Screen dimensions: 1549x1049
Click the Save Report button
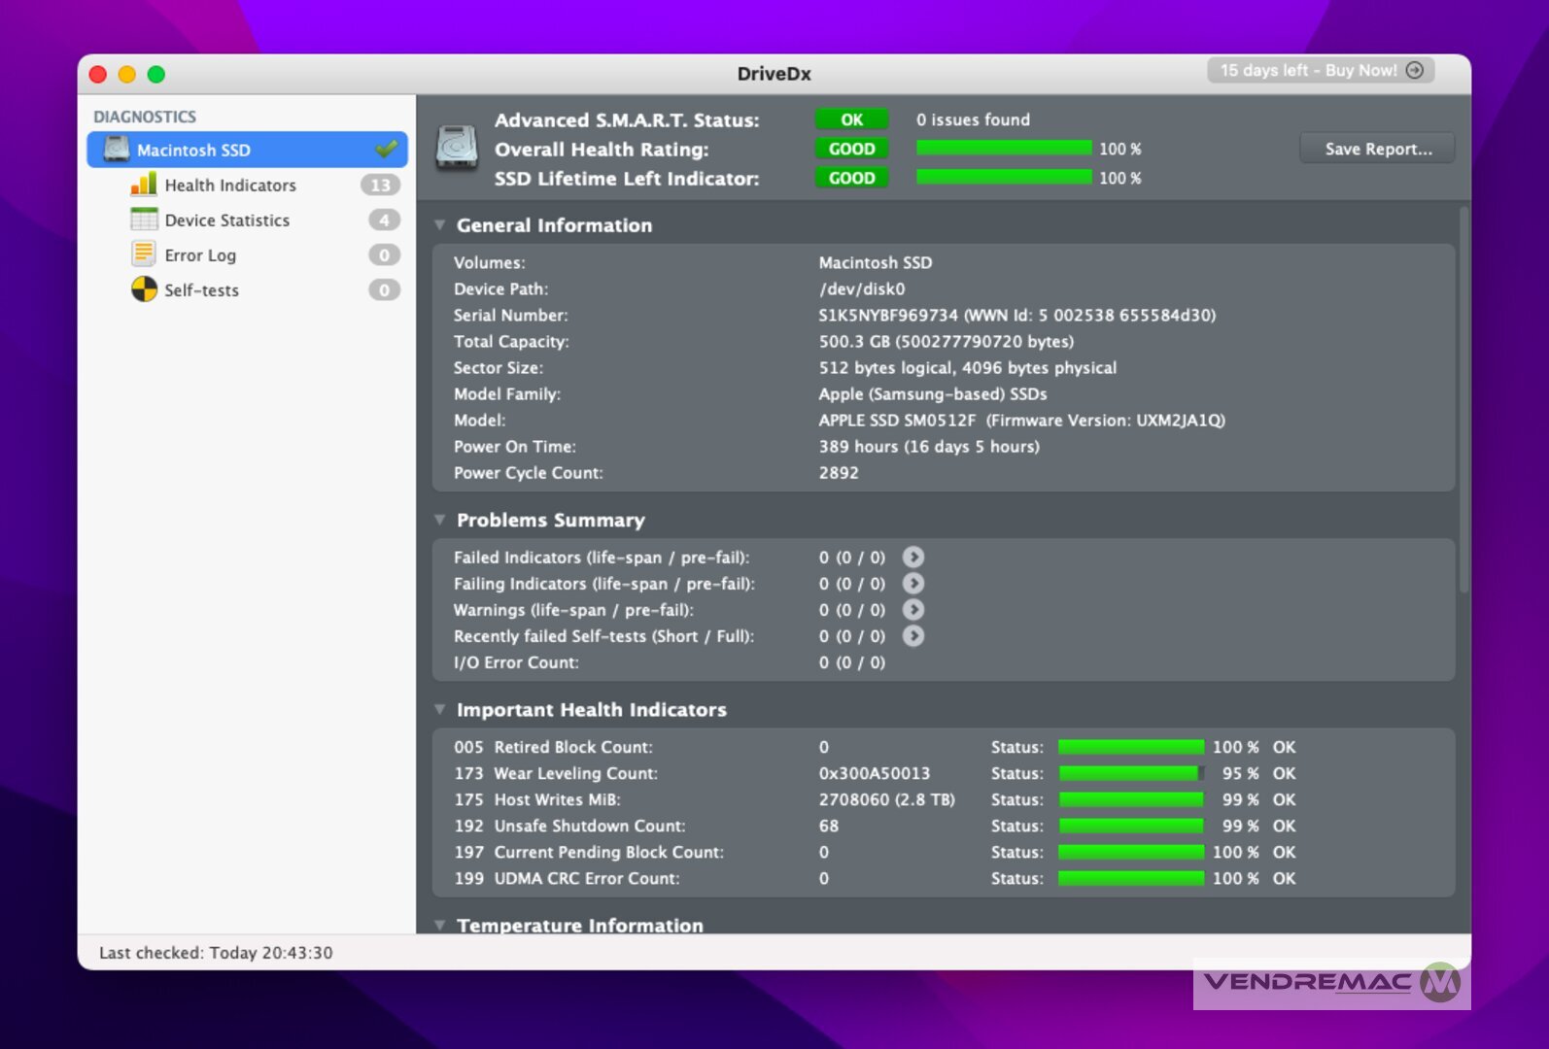[x=1377, y=149]
